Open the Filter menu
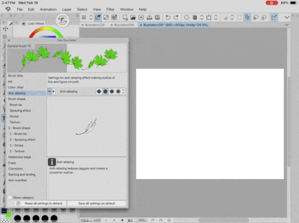 [110, 9]
